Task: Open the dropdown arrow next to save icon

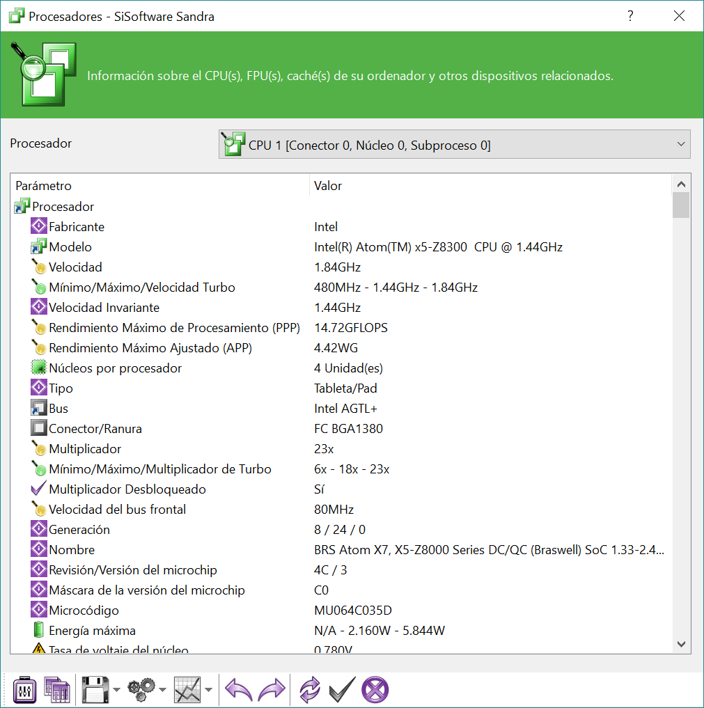Action: (x=116, y=689)
